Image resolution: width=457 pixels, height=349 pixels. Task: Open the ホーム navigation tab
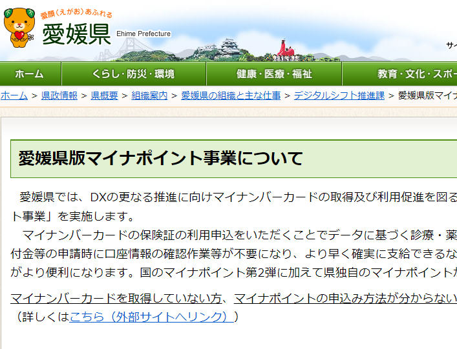(30, 74)
